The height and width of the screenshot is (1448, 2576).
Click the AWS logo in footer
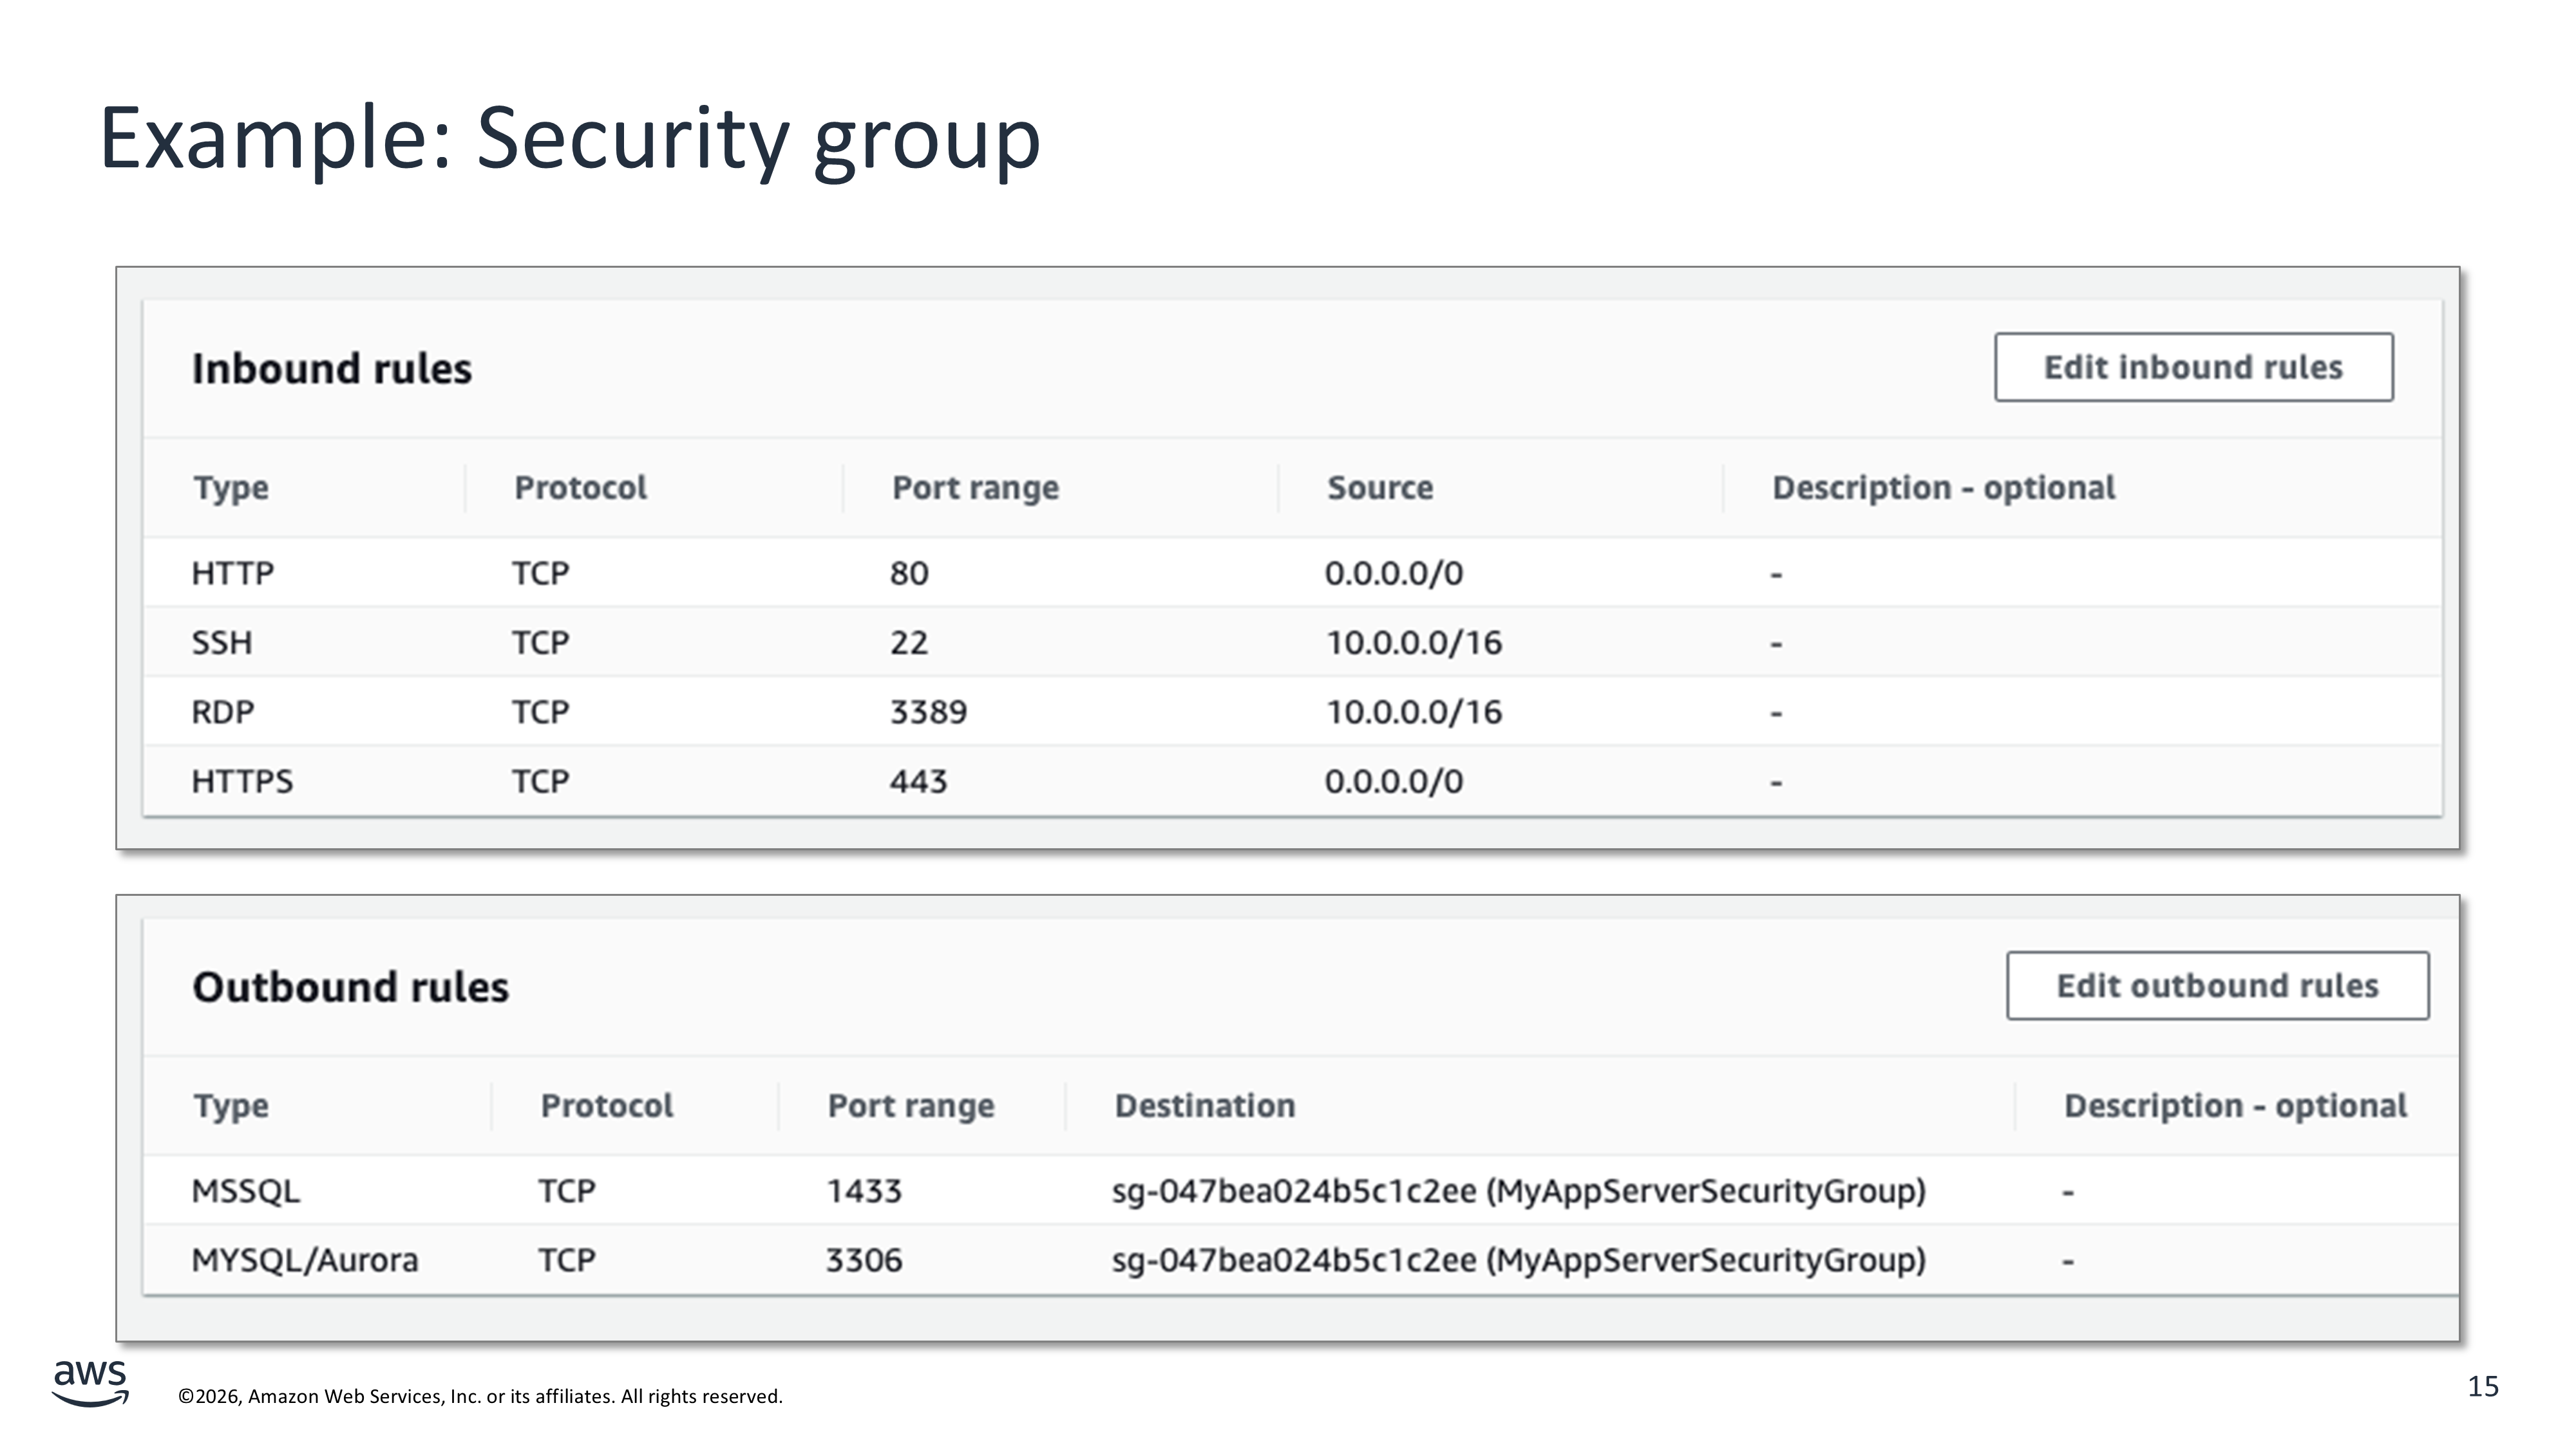90,1382
